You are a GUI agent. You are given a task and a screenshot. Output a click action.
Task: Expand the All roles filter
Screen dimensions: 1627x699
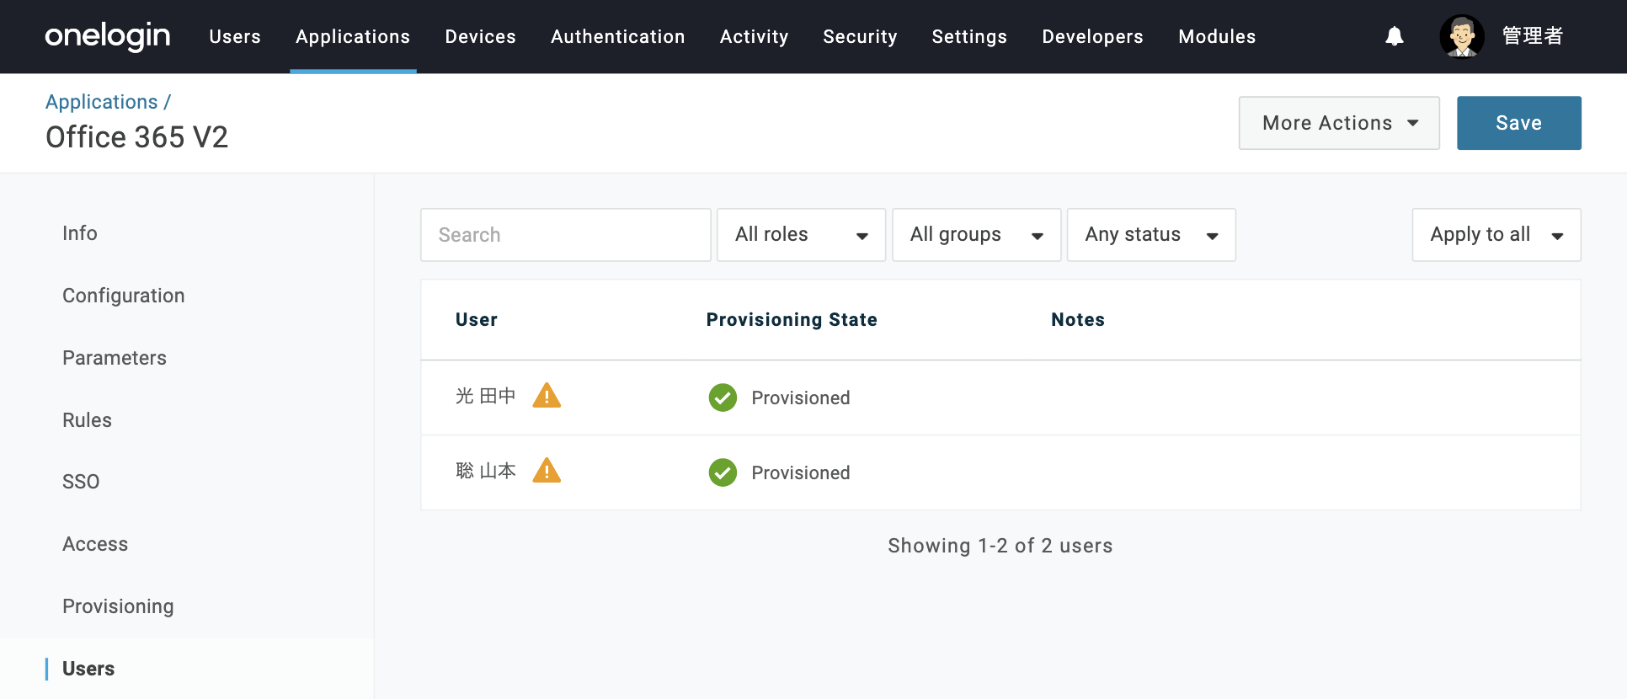point(801,235)
